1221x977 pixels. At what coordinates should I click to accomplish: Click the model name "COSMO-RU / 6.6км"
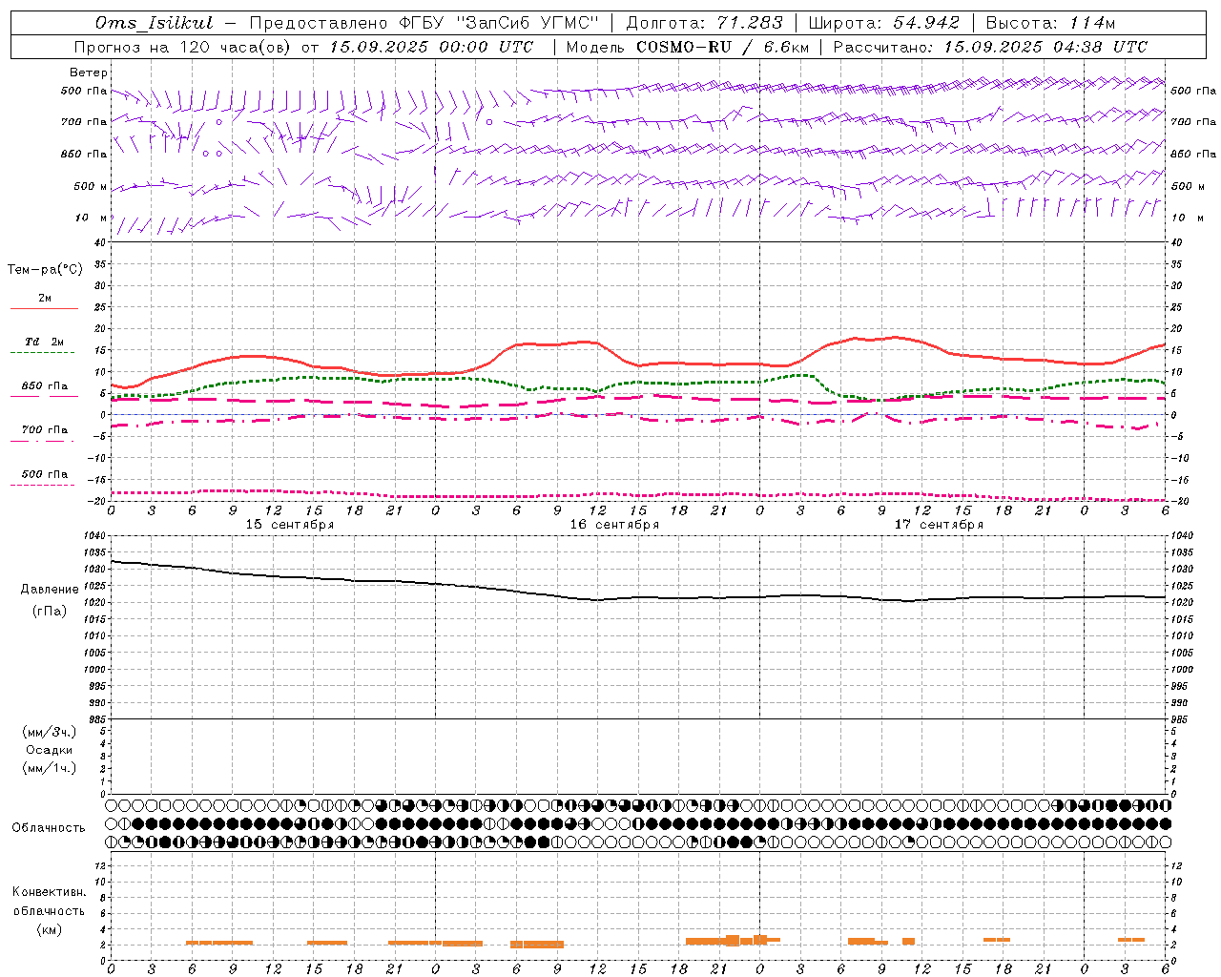coord(722,47)
